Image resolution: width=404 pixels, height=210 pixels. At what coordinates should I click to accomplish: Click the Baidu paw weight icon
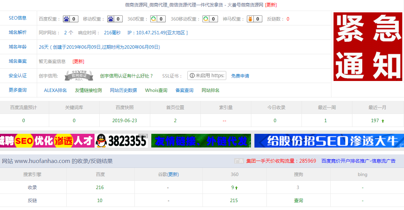click(x=66, y=19)
